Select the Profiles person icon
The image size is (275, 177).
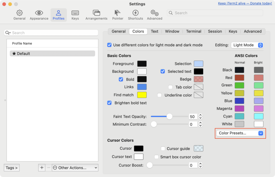(58, 13)
